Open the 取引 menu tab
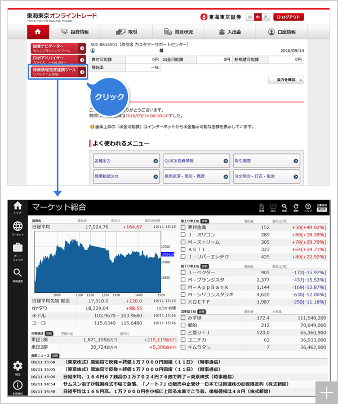Image resolution: width=338 pixels, height=404 pixels. (127, 32)
